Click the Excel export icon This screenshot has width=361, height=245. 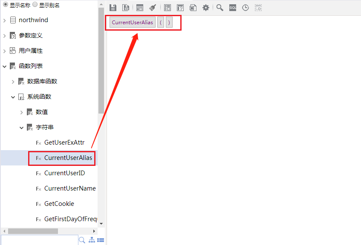[193, 8]
